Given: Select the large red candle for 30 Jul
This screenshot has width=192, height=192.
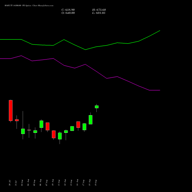Looking at the screenshot, I should pos(11,111).
